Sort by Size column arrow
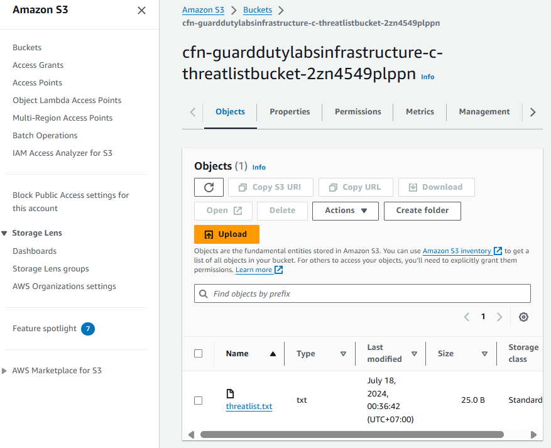 click(x=484, y=354)
